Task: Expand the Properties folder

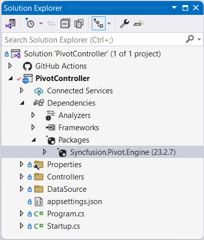Action: click(22, 165)
